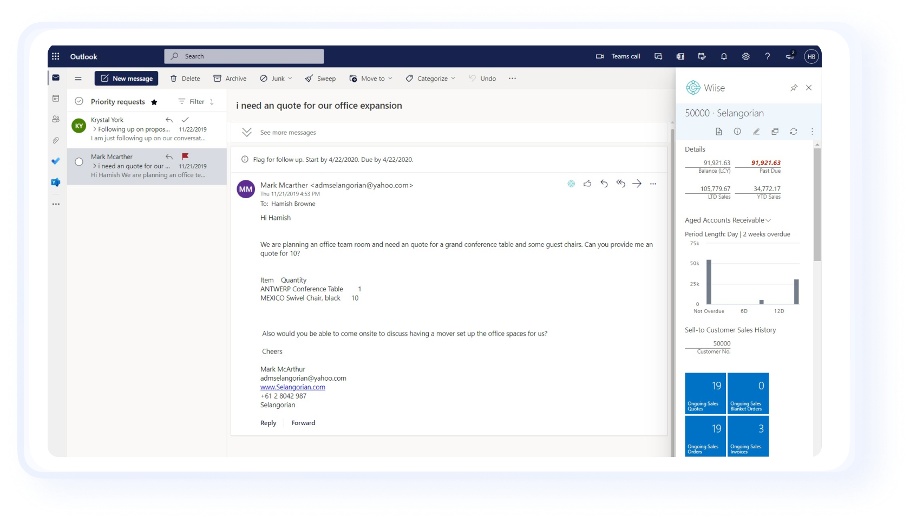This screenshot has width=910, height=522.
Task: Click the Outlook search box
Action: pos(244,56)
